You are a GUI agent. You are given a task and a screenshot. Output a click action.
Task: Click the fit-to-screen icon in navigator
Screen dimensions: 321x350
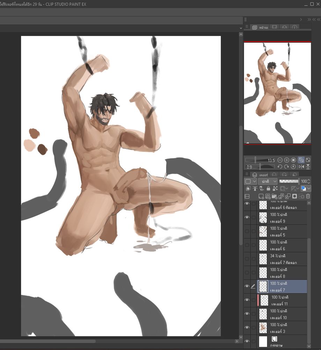(x=308, y=160)
